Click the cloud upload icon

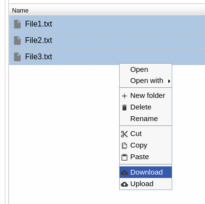click(x=124, y=184)
